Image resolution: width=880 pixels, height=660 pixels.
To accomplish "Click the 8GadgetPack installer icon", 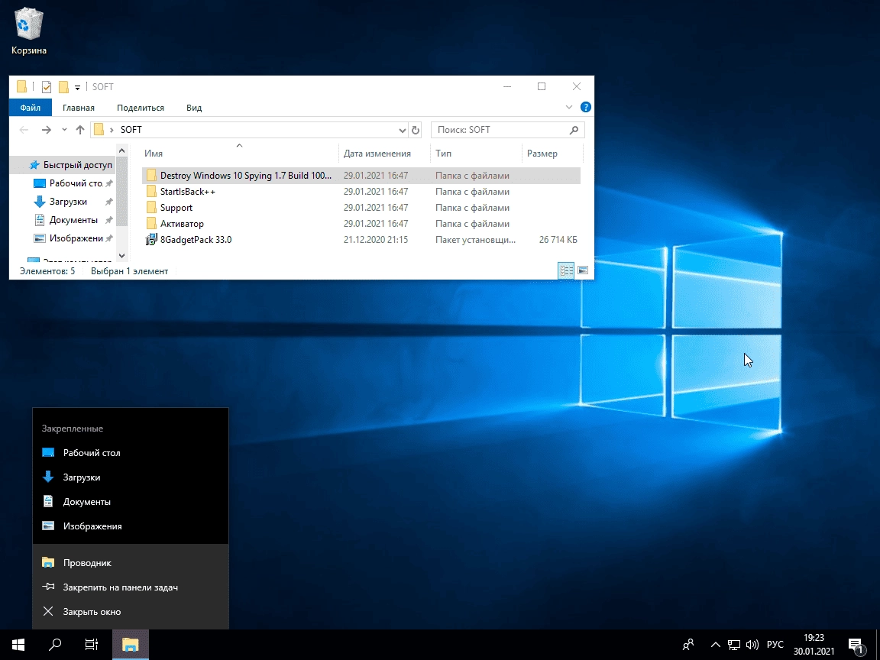I will [x=151, y=240].
